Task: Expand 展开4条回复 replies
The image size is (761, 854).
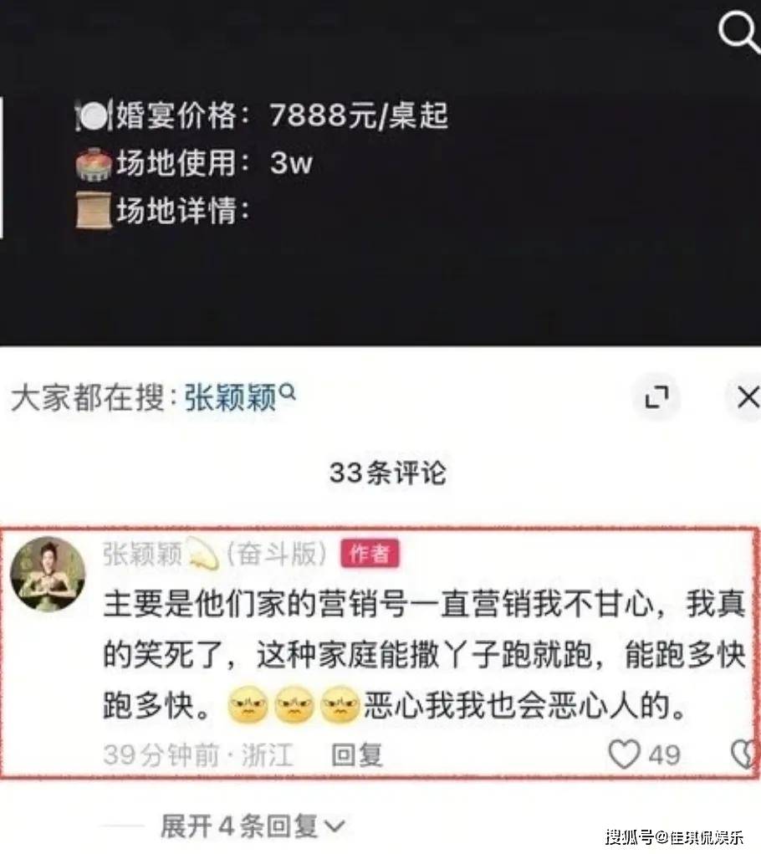Action: pyautogui.click(x=253, y=826)
